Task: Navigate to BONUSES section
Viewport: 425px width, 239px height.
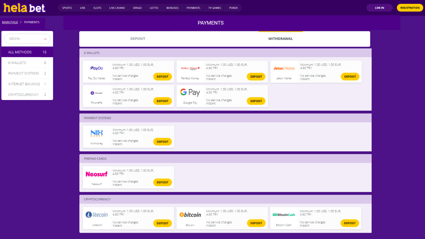Action: [x=172, y=8]
